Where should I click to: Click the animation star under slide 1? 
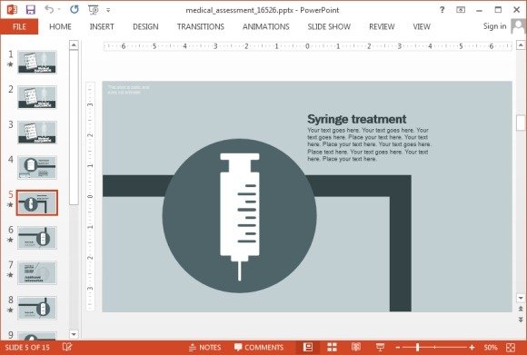[x=10, y=64]
